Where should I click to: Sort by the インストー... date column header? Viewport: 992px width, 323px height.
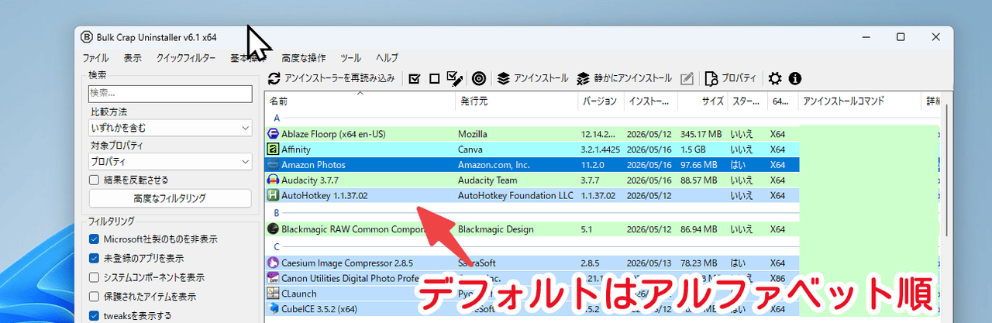tap(650, 101)
